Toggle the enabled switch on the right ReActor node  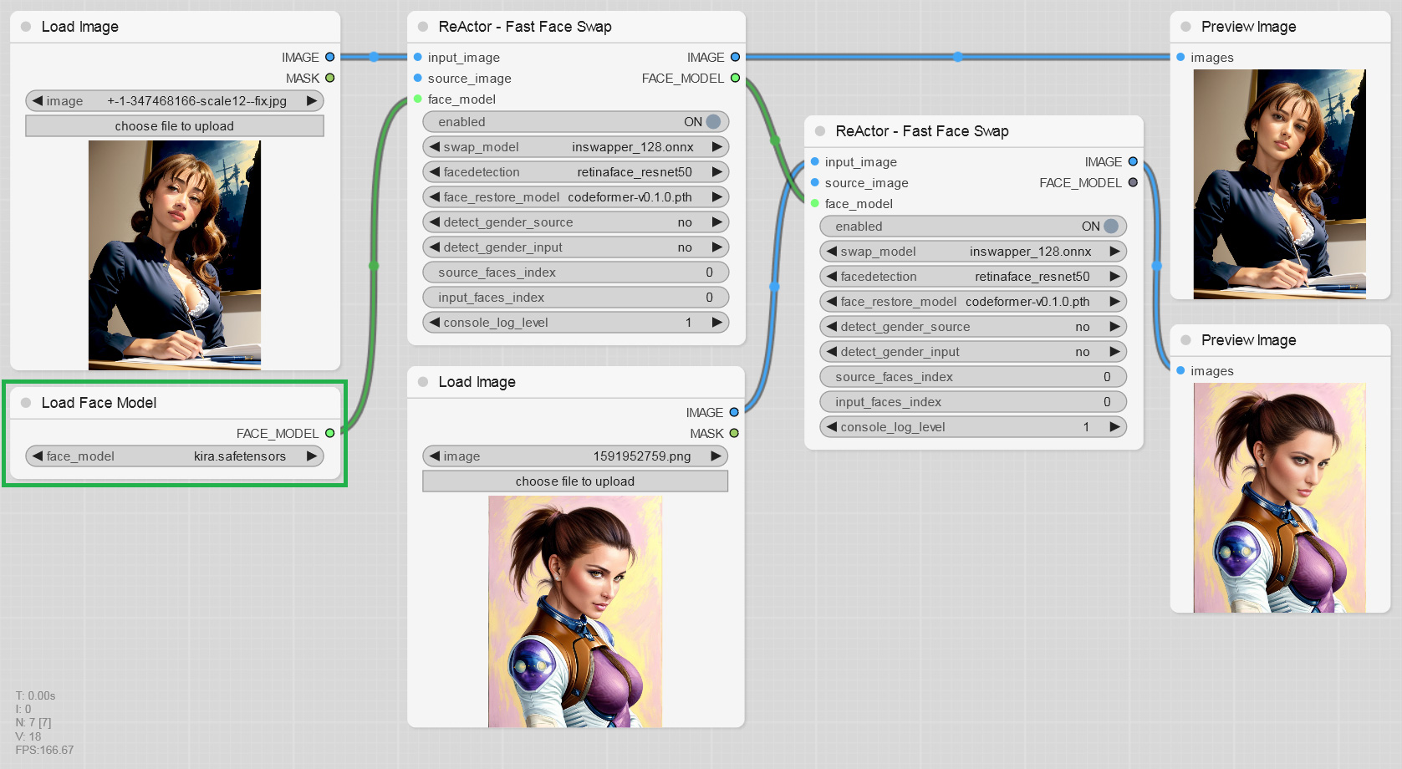pos(1109,226)
